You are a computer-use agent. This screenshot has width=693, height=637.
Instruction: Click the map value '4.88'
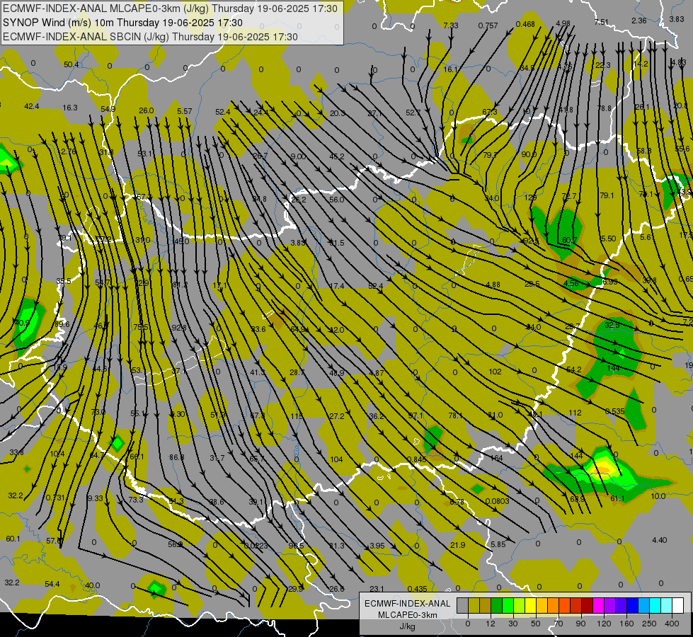pos(493,285)
